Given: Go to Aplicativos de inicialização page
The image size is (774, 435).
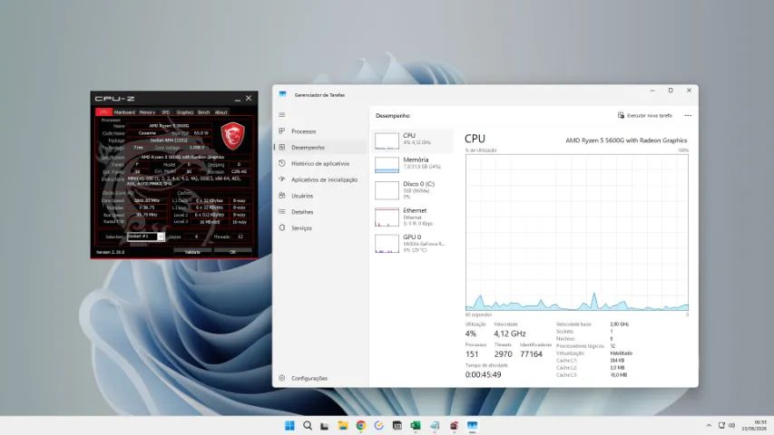Looking at the screenshot, I should [x=321, y=179].
